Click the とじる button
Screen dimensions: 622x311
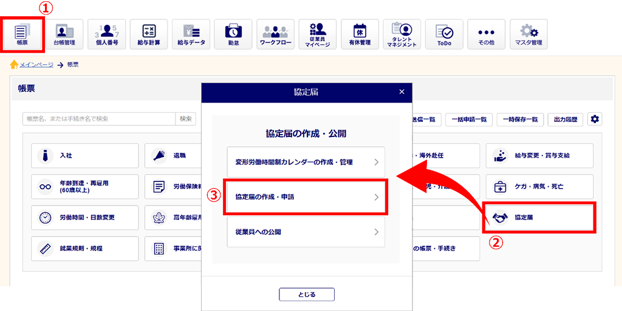[307, 294]
